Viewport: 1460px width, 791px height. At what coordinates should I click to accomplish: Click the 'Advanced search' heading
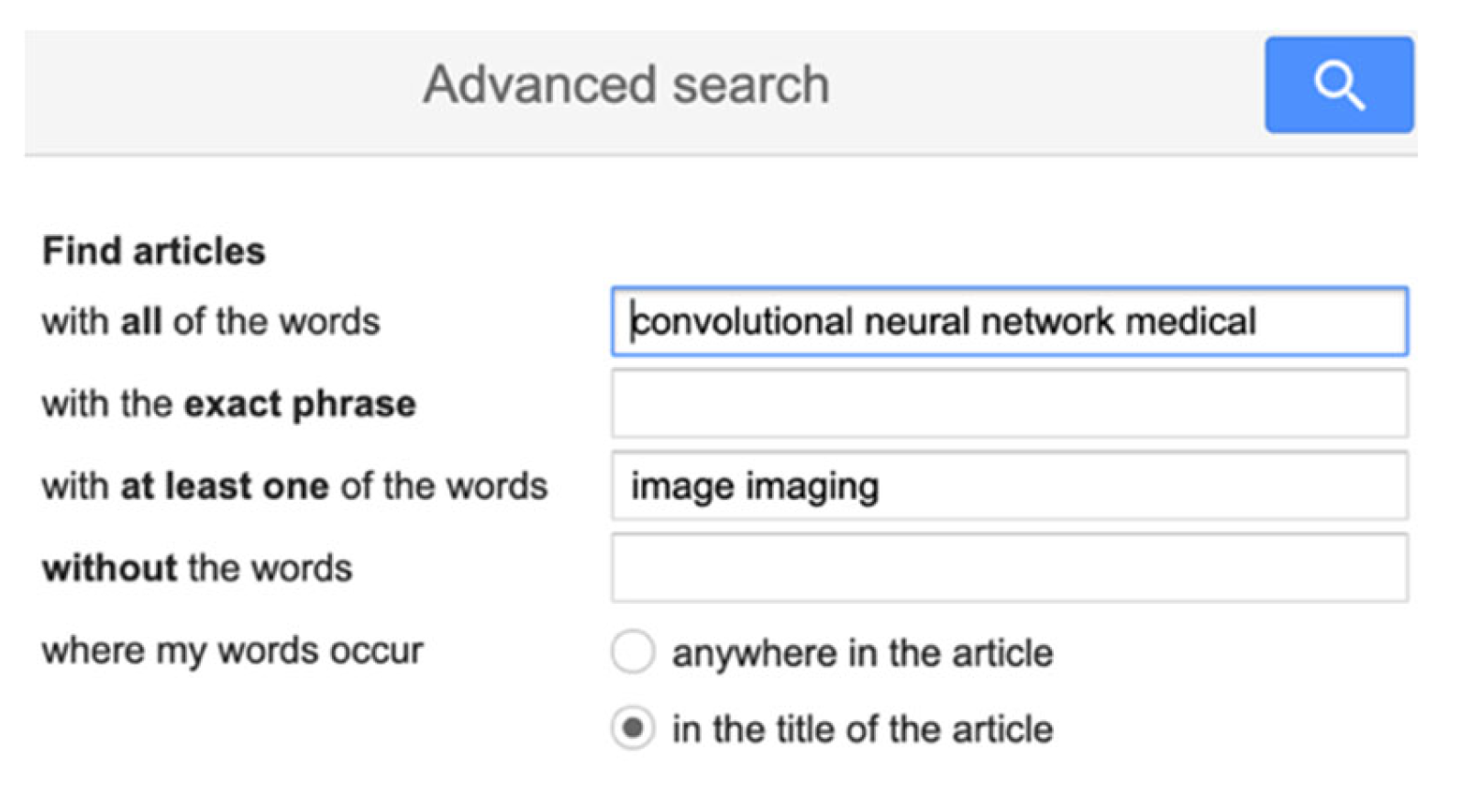coord(625,85)
